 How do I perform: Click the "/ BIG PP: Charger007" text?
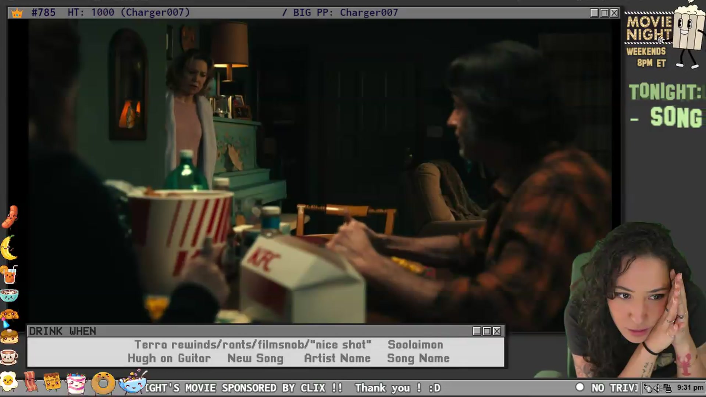[x=340, y=13]
